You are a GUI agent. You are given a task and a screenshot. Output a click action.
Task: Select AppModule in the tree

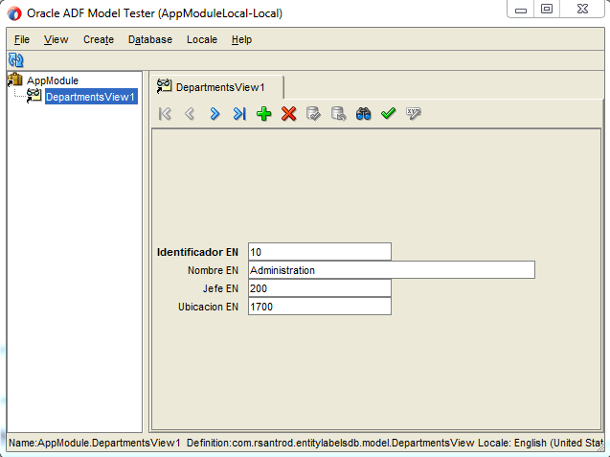(x=53, y=80)
